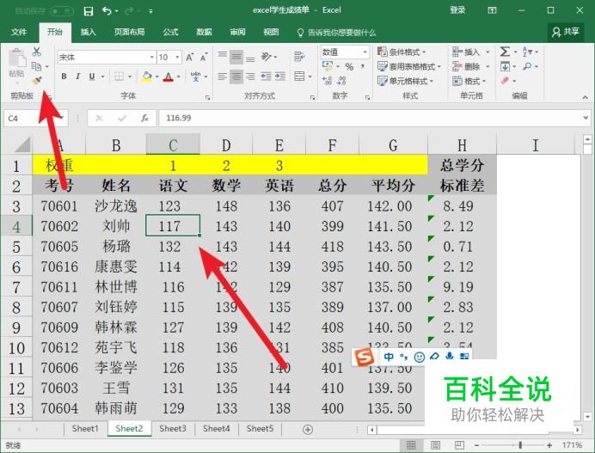Toggle the AutoSave switch

coord(61,10)
